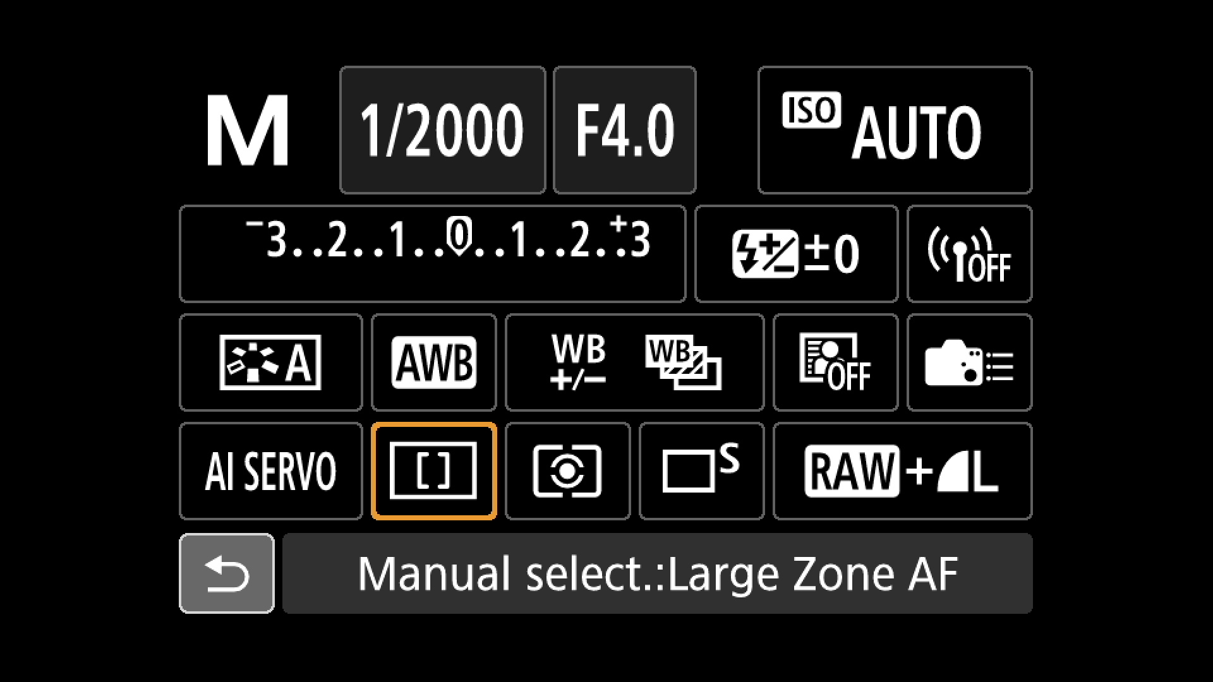Select the Auto Picture Style icon

pyautogui.click(x=270, y=362)
